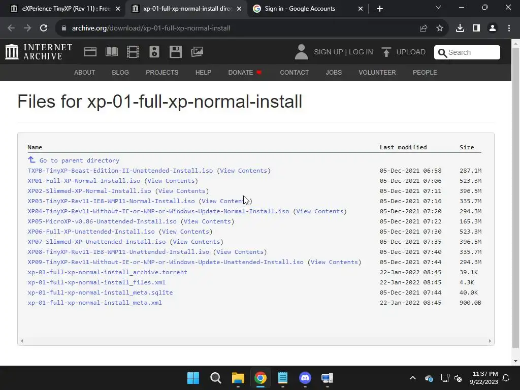View Contents of XP05-MicroXP-v0.86 iso
Image resolution: width=520 pixels, height=390 pixels.
point(207,221)
